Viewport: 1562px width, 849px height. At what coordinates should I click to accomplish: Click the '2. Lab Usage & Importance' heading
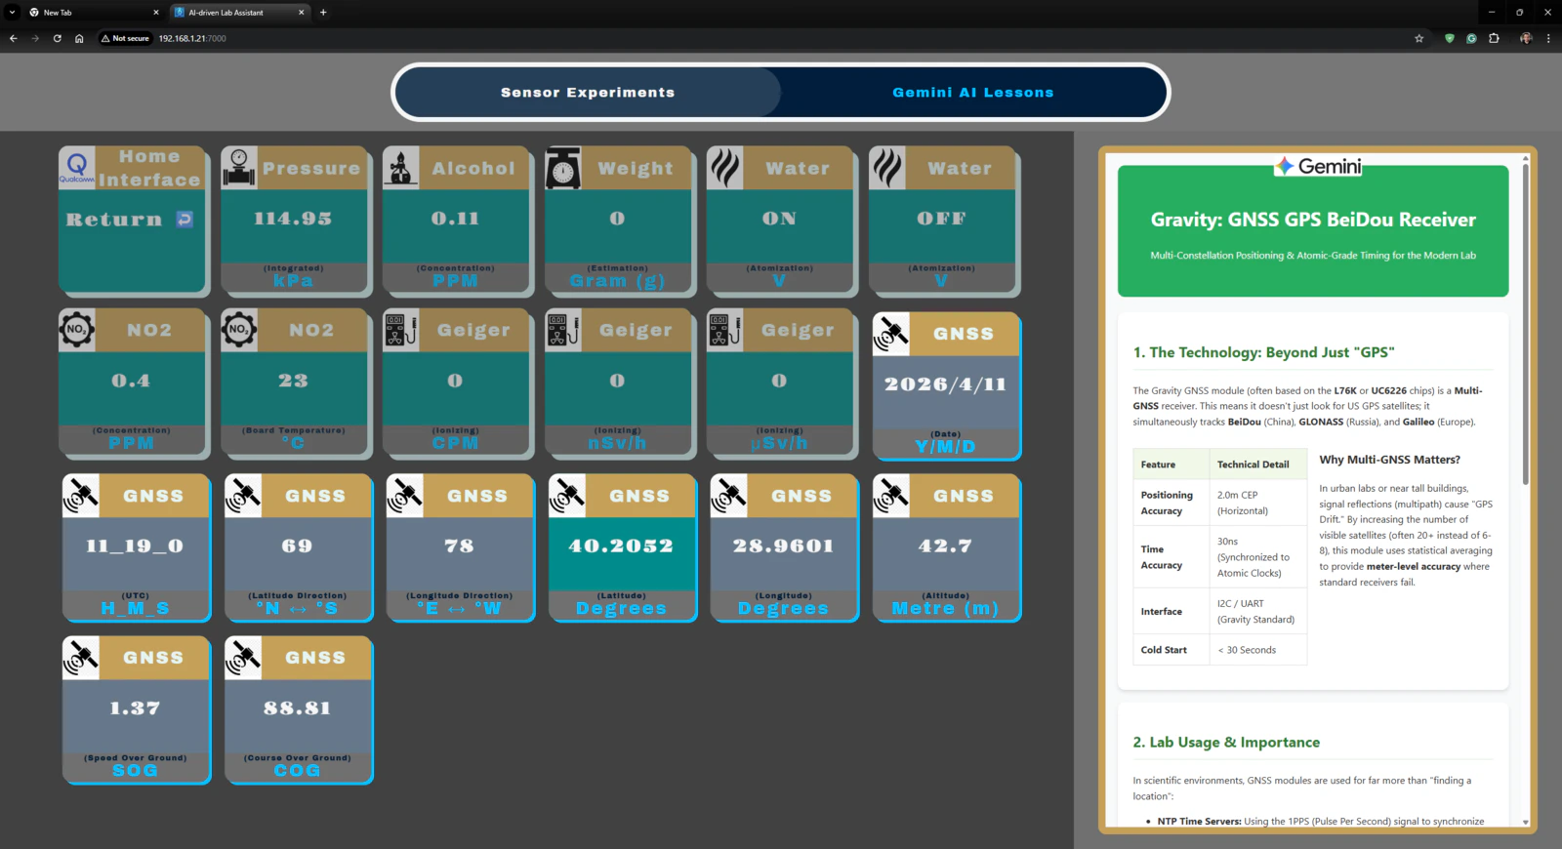click(1226, 743)
